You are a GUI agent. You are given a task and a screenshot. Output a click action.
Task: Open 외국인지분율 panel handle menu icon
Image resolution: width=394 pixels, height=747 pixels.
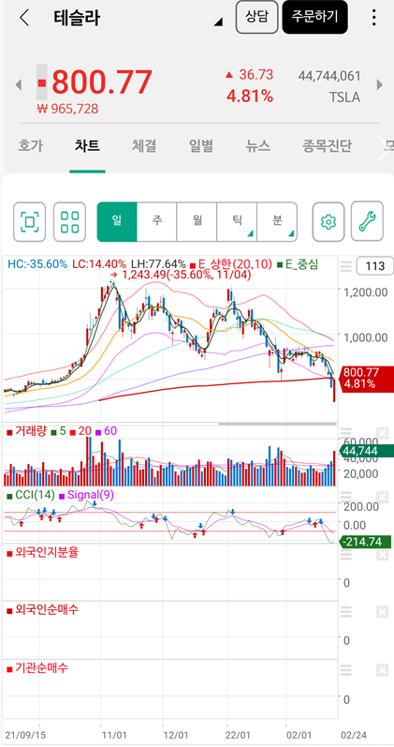pos(346,555)
